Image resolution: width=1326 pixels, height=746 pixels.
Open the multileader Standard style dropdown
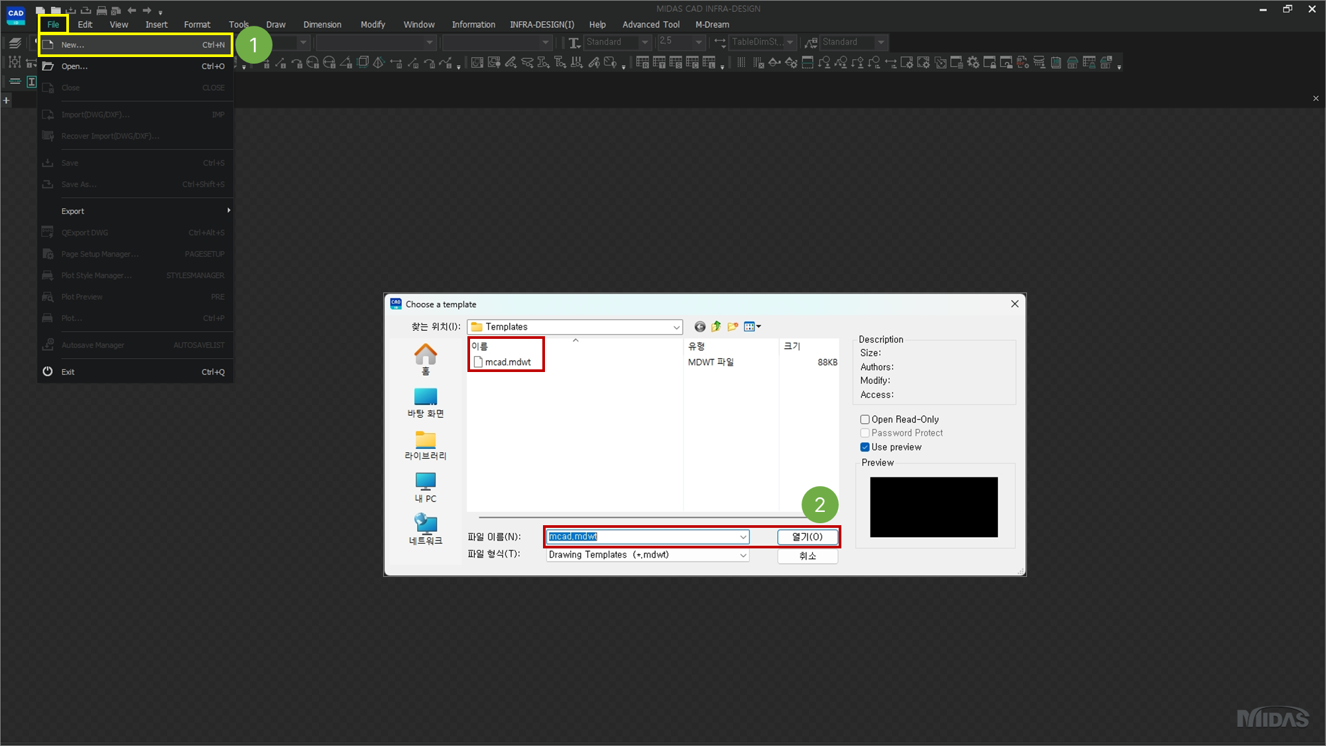[x=880, y=42]
